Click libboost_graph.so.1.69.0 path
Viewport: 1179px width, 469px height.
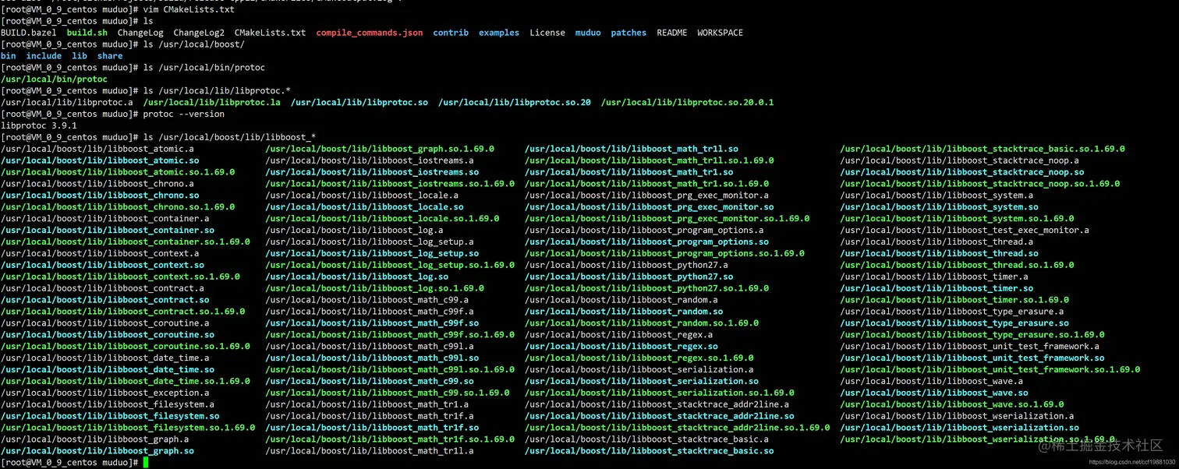pos(380,149)
